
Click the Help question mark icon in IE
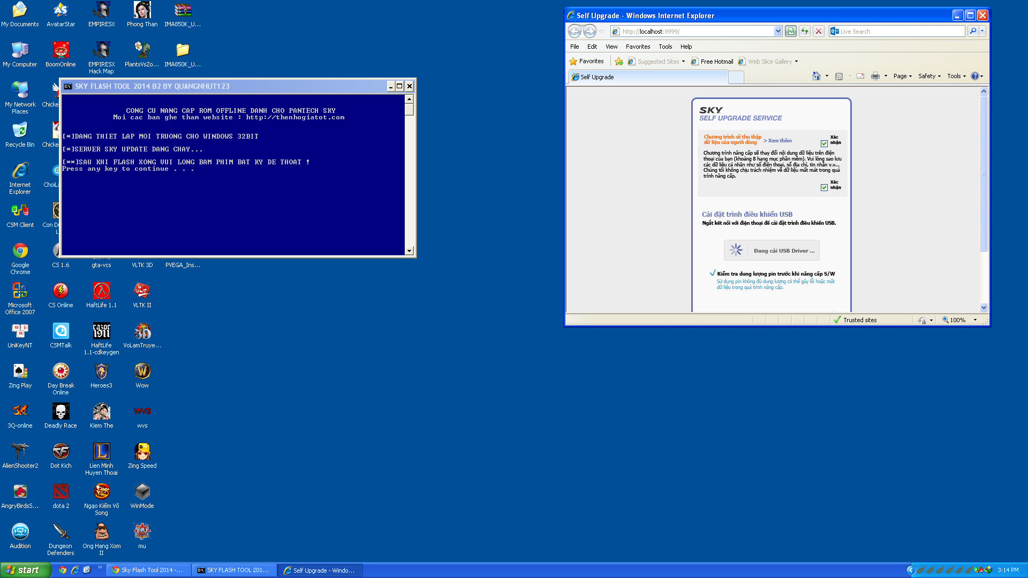coord(975,76)
